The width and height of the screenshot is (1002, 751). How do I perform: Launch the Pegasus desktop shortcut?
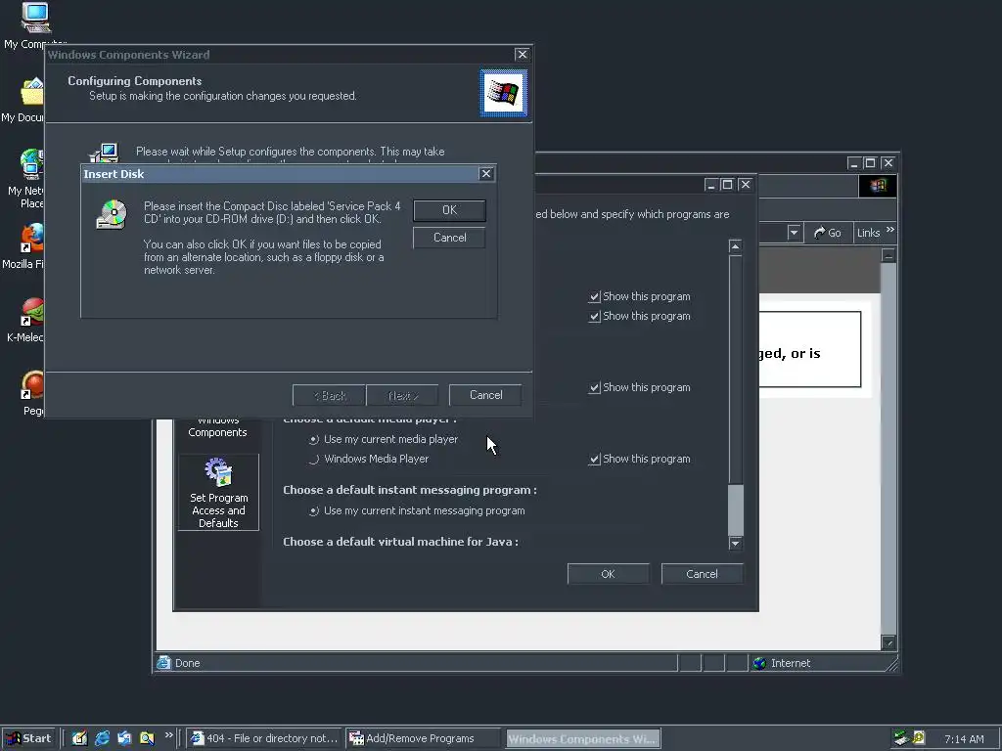(32, 385)
